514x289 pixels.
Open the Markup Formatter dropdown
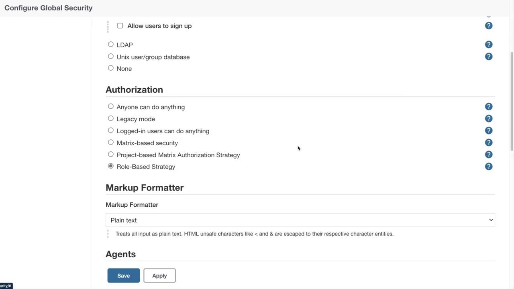coord(300,220)
